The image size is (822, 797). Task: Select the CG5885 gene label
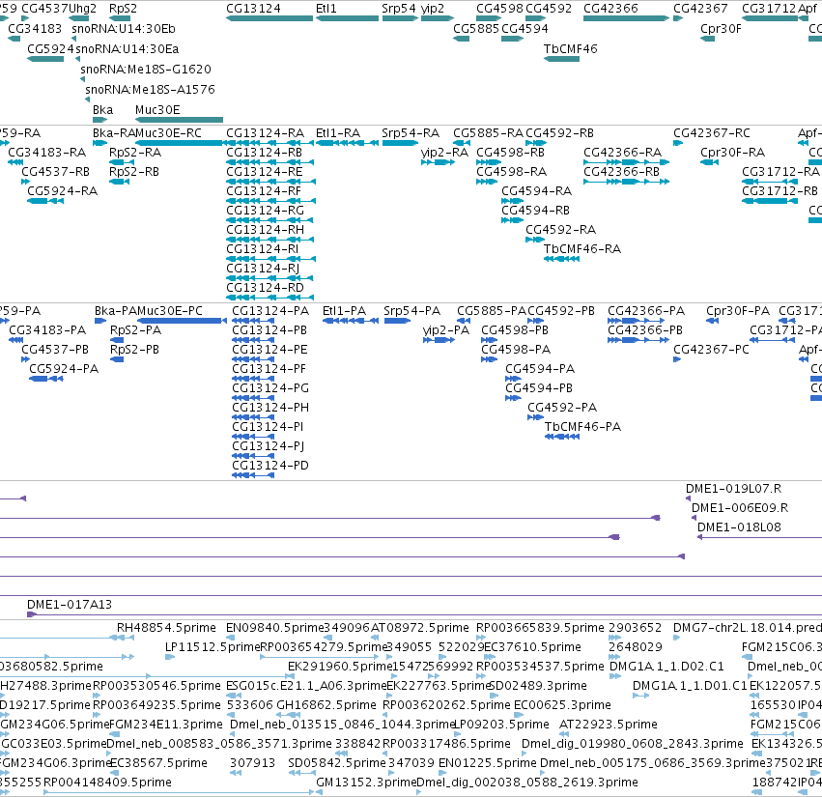[x=476, y=29]
